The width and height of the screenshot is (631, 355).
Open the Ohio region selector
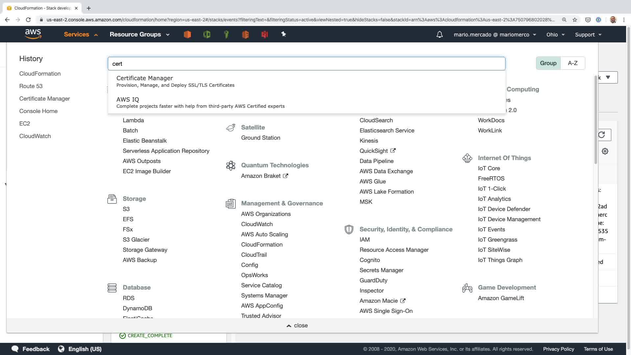tap(555, 35)
